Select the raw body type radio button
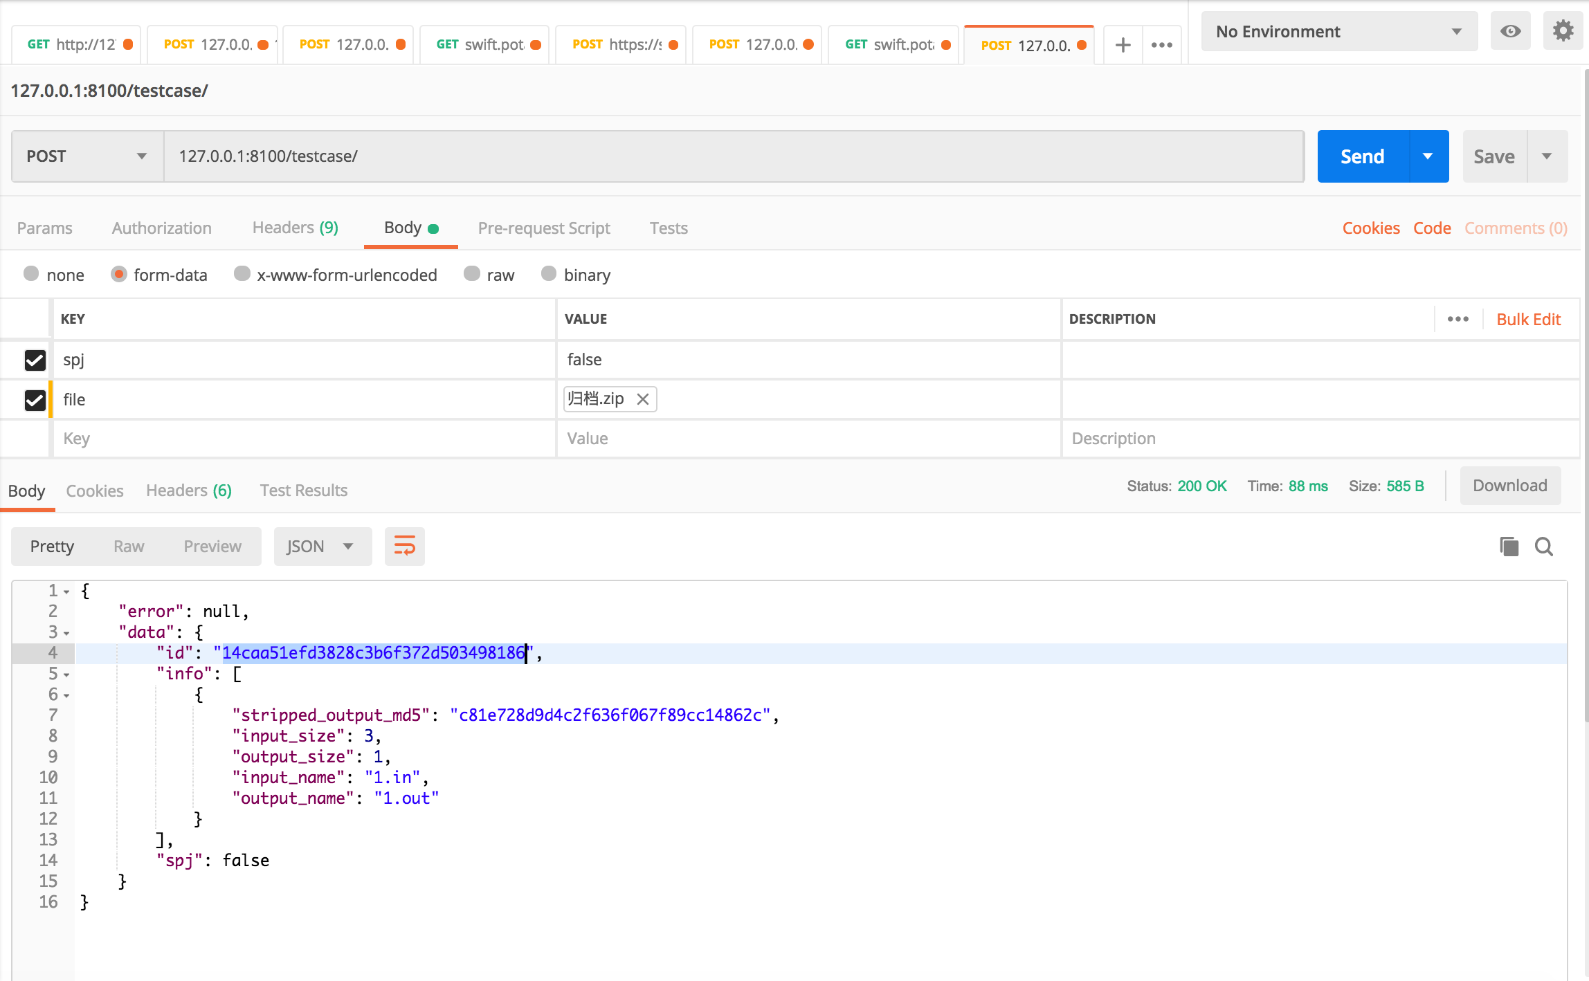The height and width of the screenshot is (981, 1589). click(x=471, y=274)
